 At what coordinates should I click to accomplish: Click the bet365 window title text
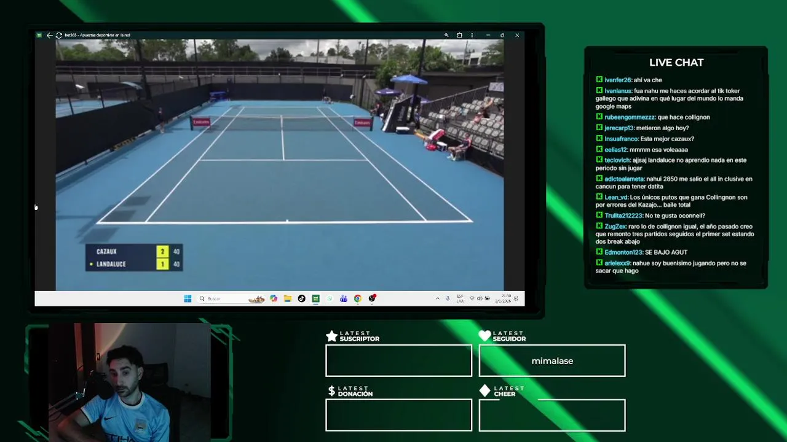coord(97,35)
